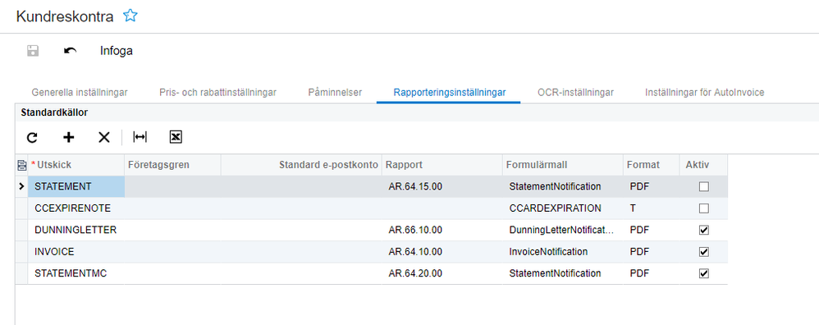Screen dimensions: 819x325
Task: Click the save disk icon
Action: [x=33, y=51]
